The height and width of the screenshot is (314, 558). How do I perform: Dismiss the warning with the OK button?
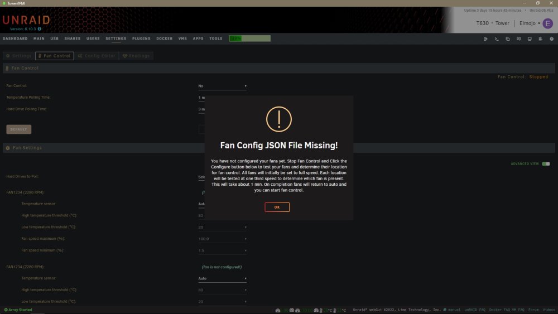coord(277,207)
